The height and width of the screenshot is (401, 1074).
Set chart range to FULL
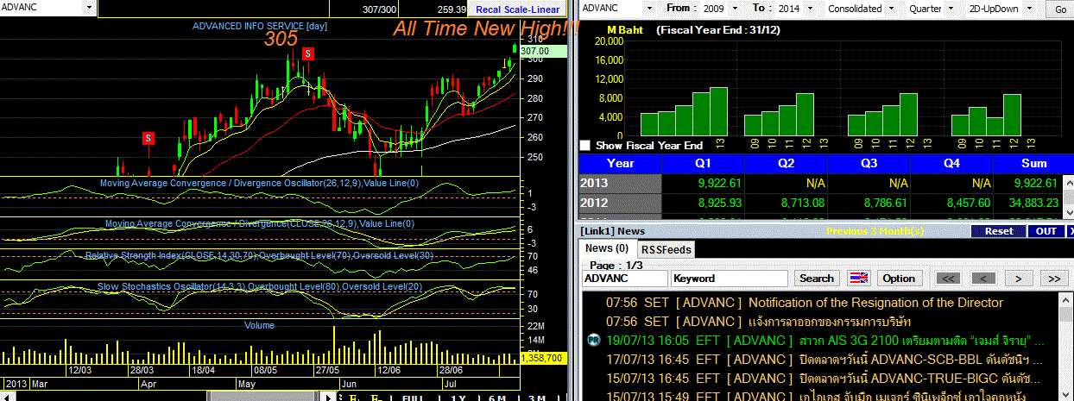pos(413,398)
